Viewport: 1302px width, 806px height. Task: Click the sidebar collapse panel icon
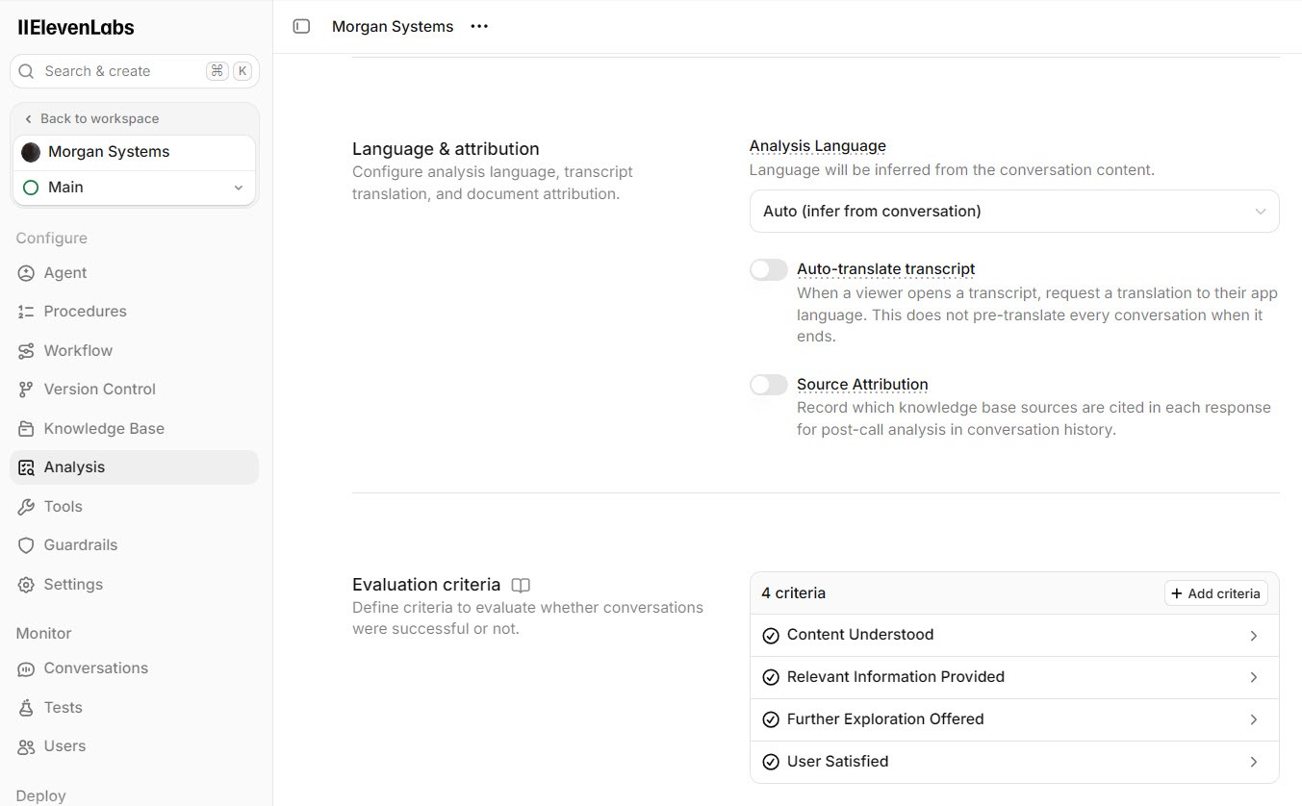301,27
